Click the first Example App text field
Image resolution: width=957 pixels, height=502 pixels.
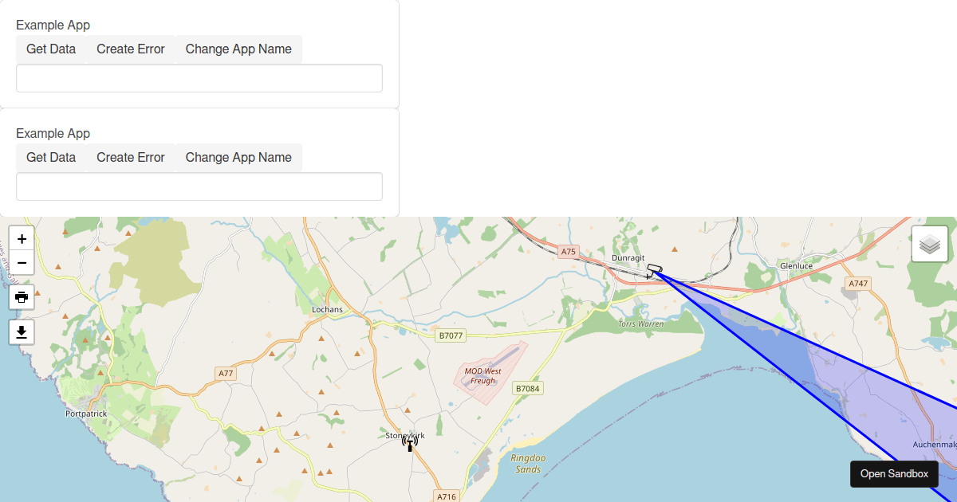click(199, 77)
